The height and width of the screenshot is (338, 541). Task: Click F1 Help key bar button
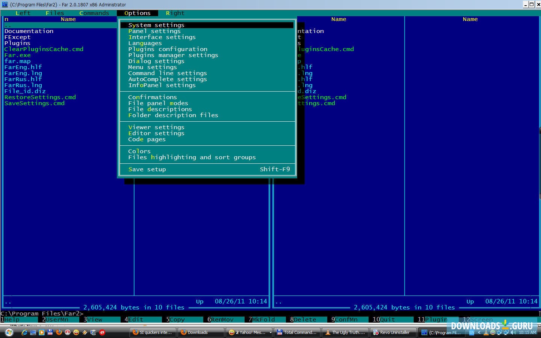[19, 320]
